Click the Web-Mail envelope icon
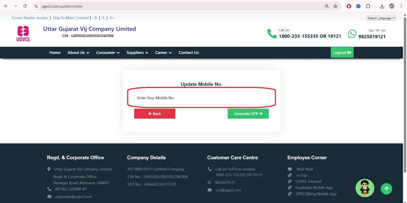 tap(290, 169)
